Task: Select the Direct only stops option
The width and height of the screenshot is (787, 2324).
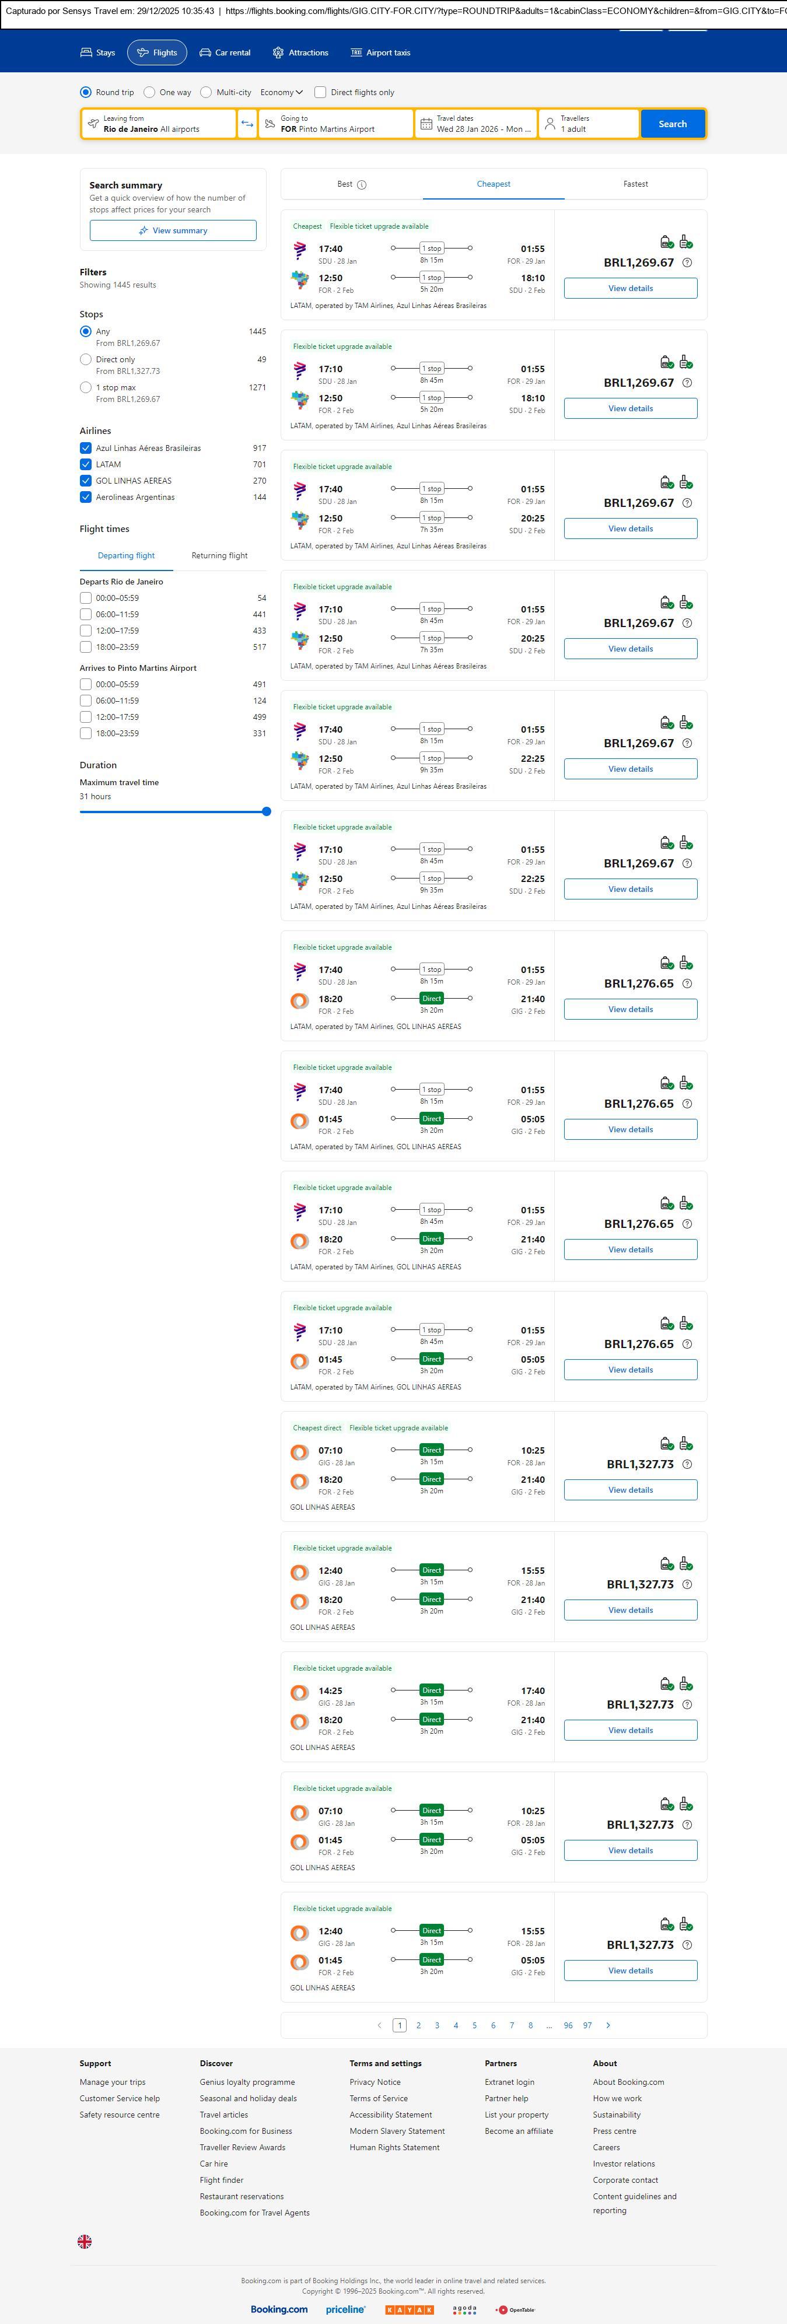Action: pyautogui.click(x=86, y=359)
